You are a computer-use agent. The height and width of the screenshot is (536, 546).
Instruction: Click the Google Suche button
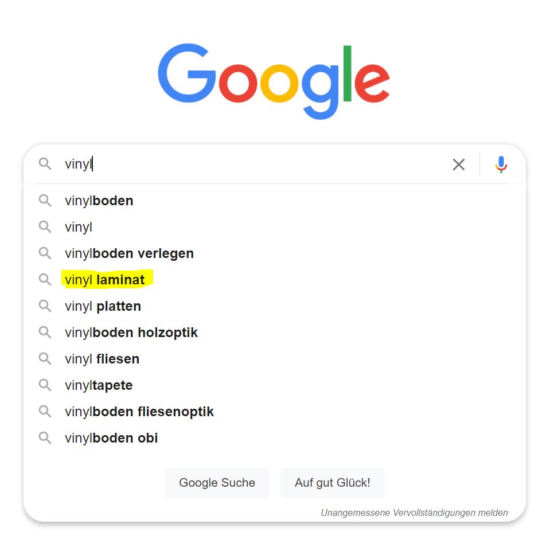(x=217, y=483)
